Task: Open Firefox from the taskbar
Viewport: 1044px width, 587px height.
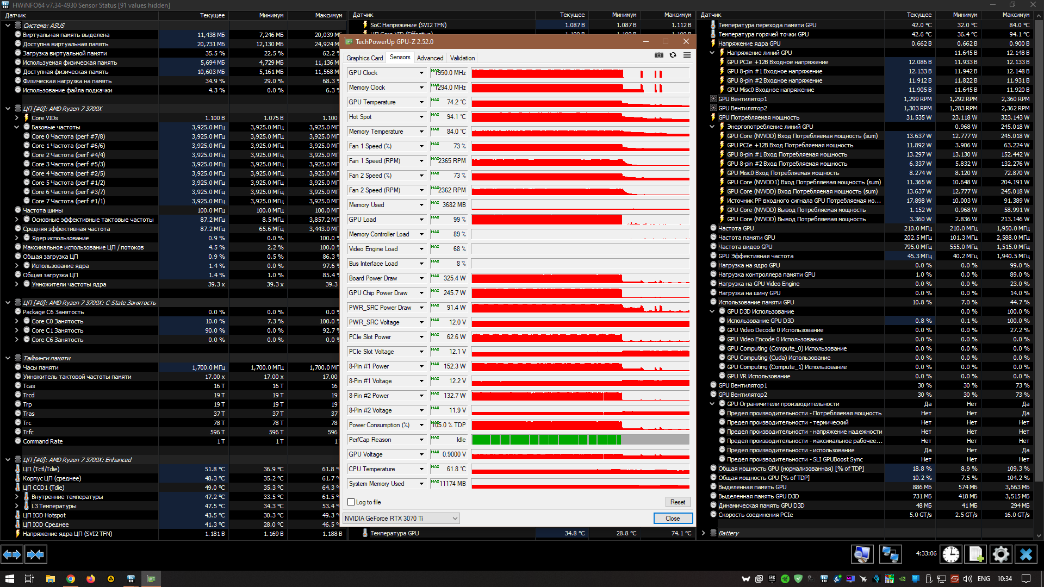Action: 91,579
